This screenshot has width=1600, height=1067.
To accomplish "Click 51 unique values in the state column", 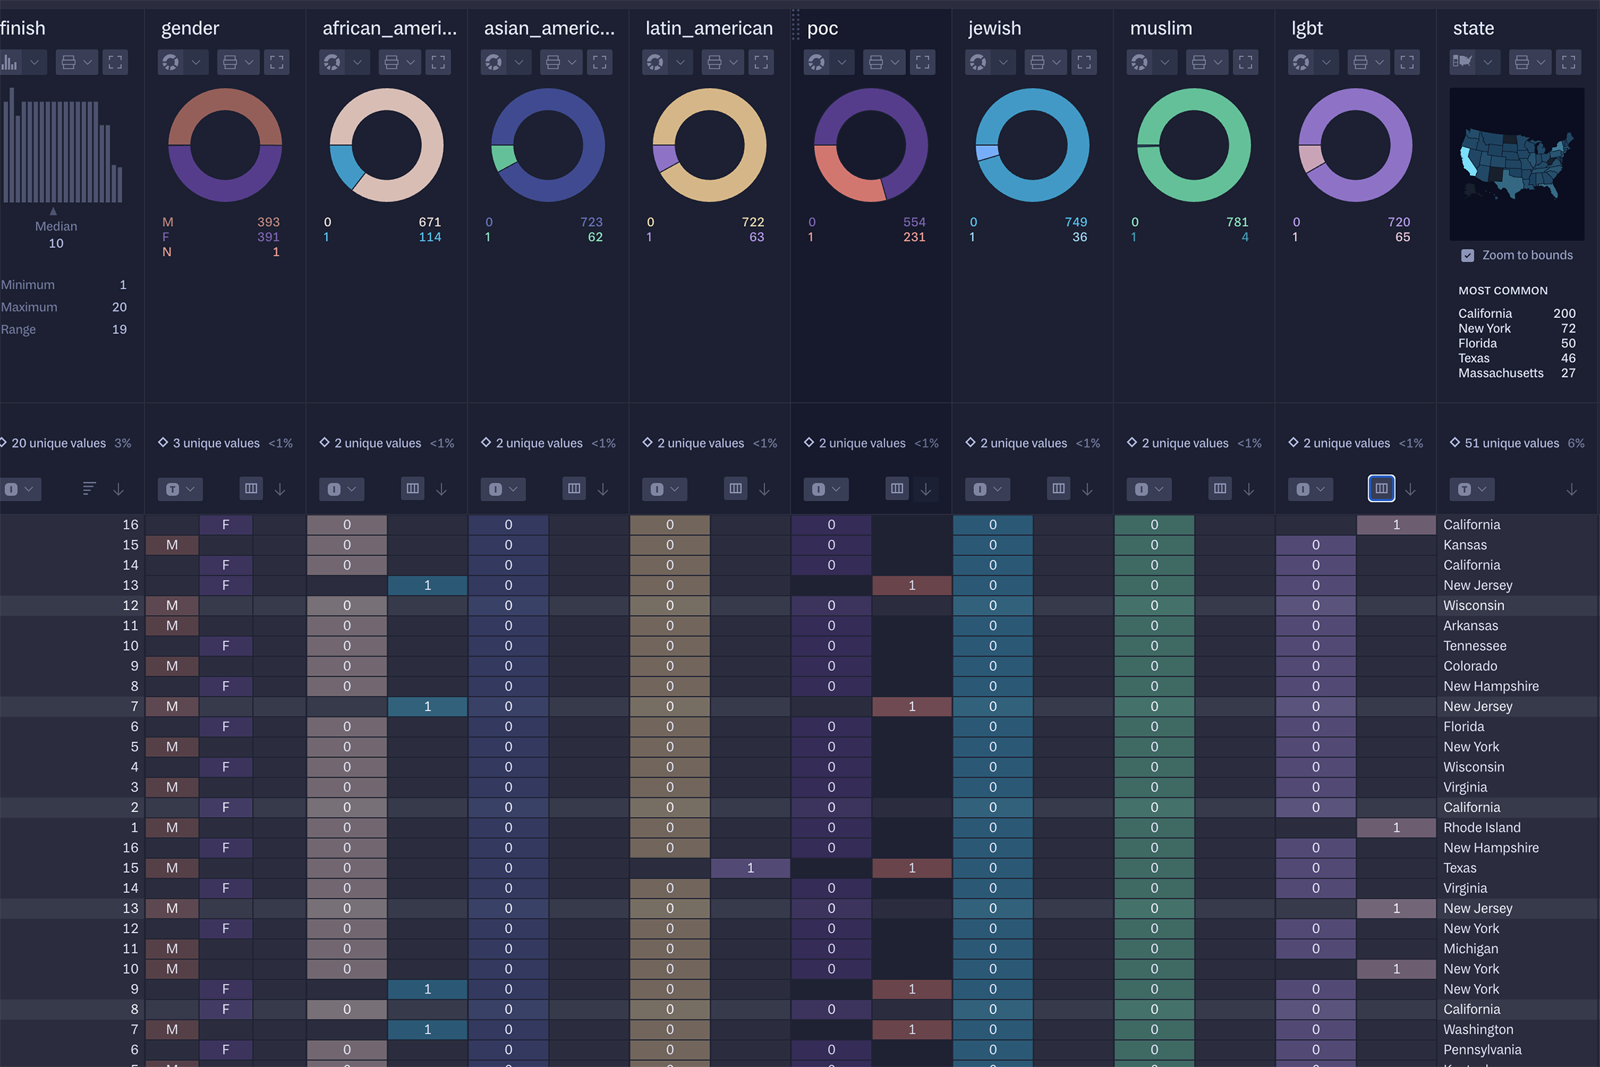I will 1511,443.
